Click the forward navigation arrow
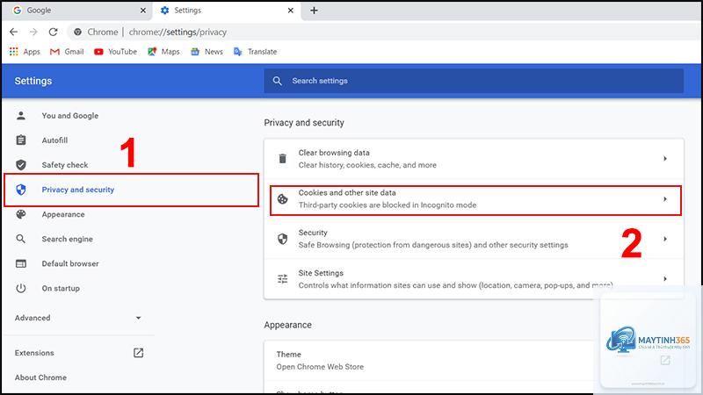Image resolution: width=703 pixels, height=395 pixels. click(33, 32)
